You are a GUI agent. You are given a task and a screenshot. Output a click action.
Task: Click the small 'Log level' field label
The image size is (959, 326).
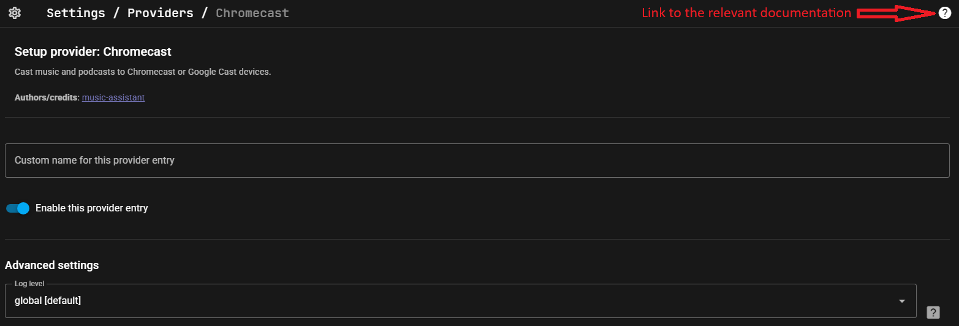[30, 284]
